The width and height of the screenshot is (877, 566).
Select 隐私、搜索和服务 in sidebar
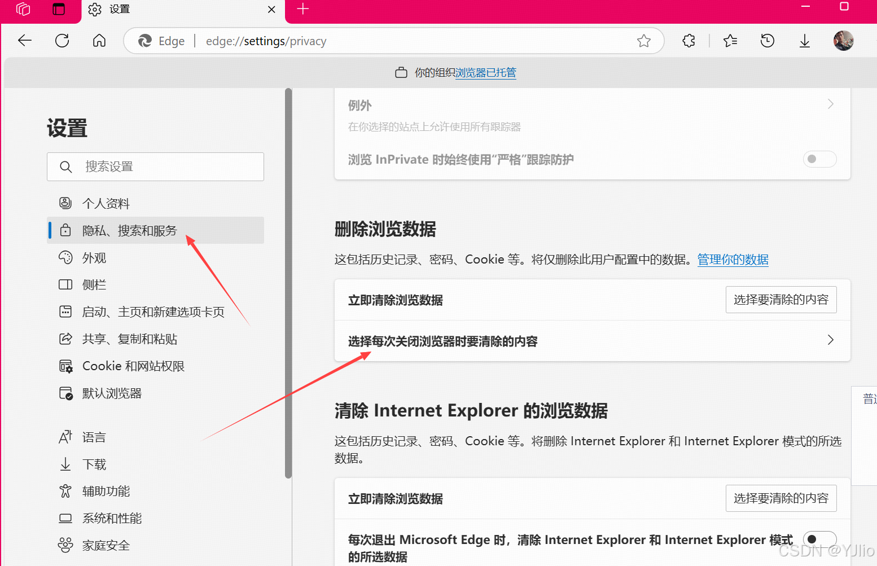[155, 230]
